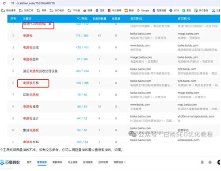Open the keyword 电路板设计
This screenshot has width=221, height=171.
31,118
